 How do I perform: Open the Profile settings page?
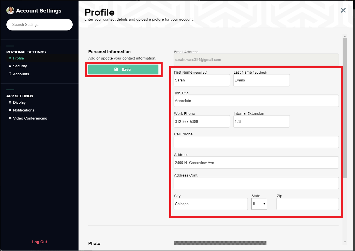coord(18,58)
